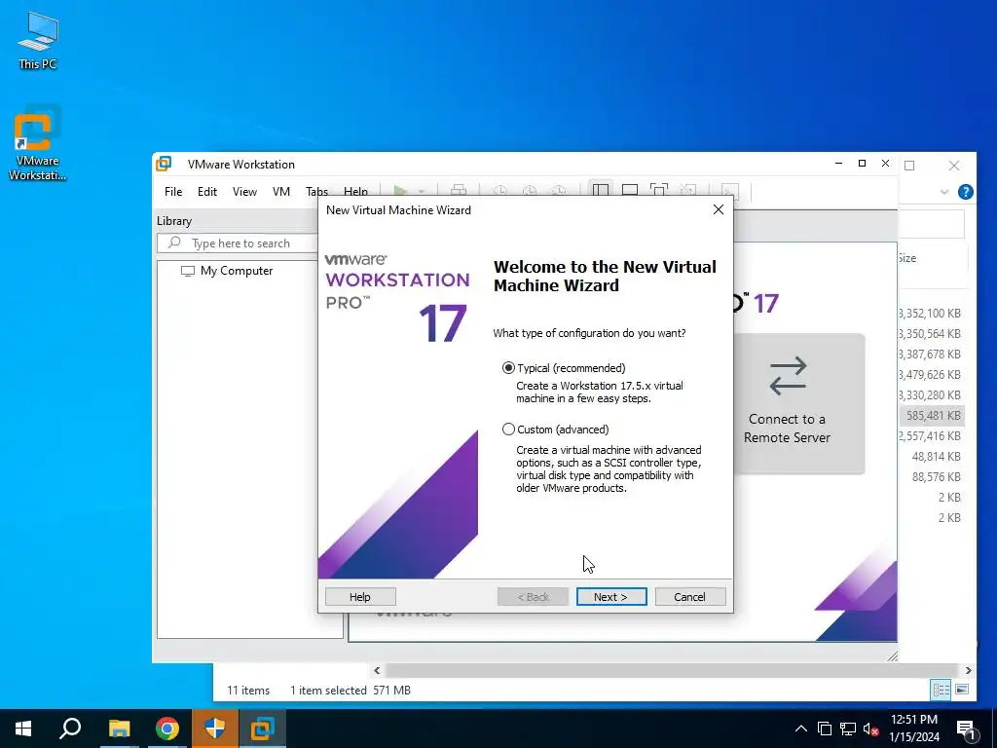Click the Explorer horizontal scrollbar thumb

(x=672, y=670)
